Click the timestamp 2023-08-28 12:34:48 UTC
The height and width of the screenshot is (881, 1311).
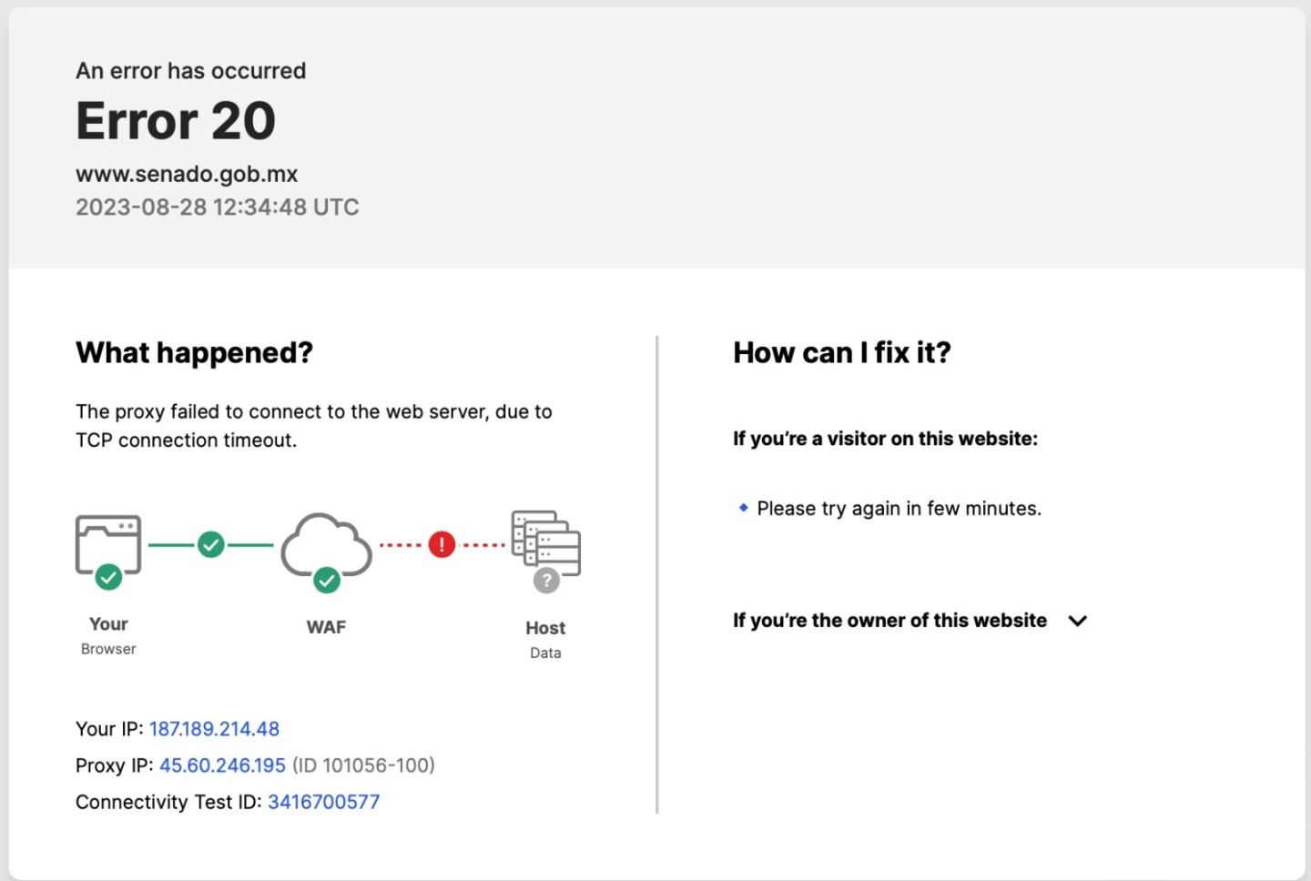pos(217,208)
